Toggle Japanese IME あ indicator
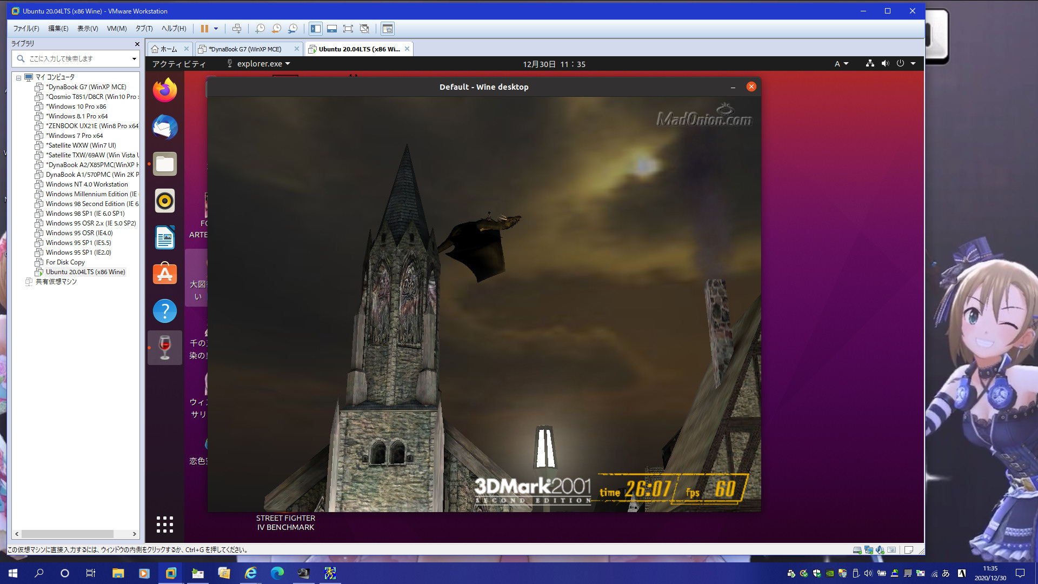 click(x=946, y=573)
